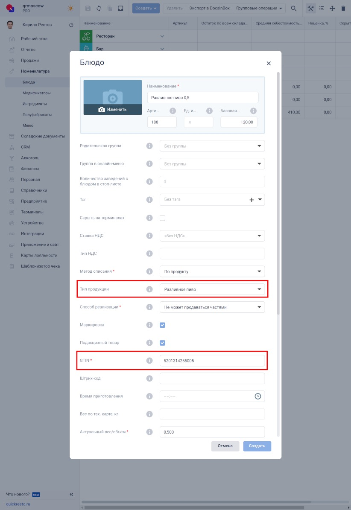Click the Наценка, % column header
This screenshot has width=351, height=510.
pyautogui.click(x=318, y=23)
